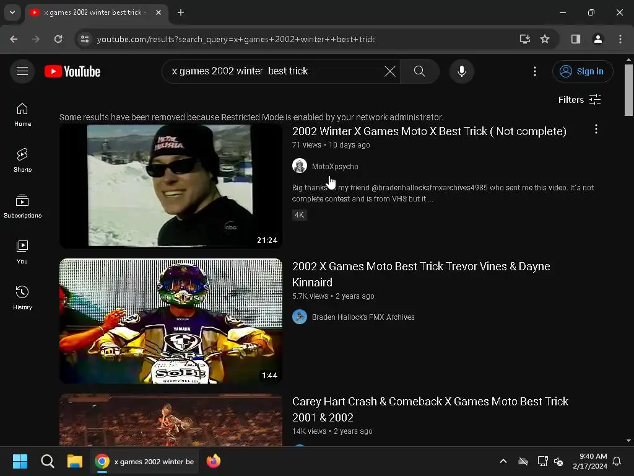The image size is (634, 476).
Task: Open Subscriptions in sidebar
Action: coord(22,206)
